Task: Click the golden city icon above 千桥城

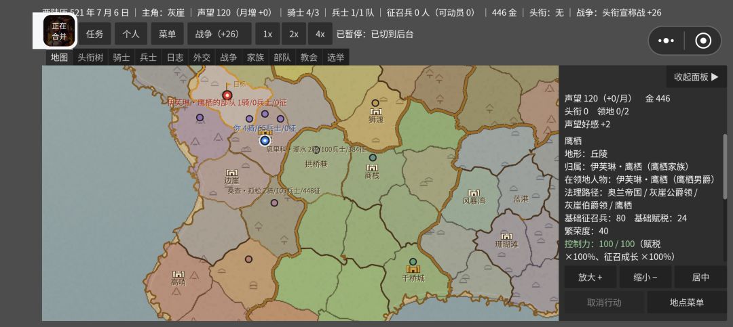Action: coord(413,269)
